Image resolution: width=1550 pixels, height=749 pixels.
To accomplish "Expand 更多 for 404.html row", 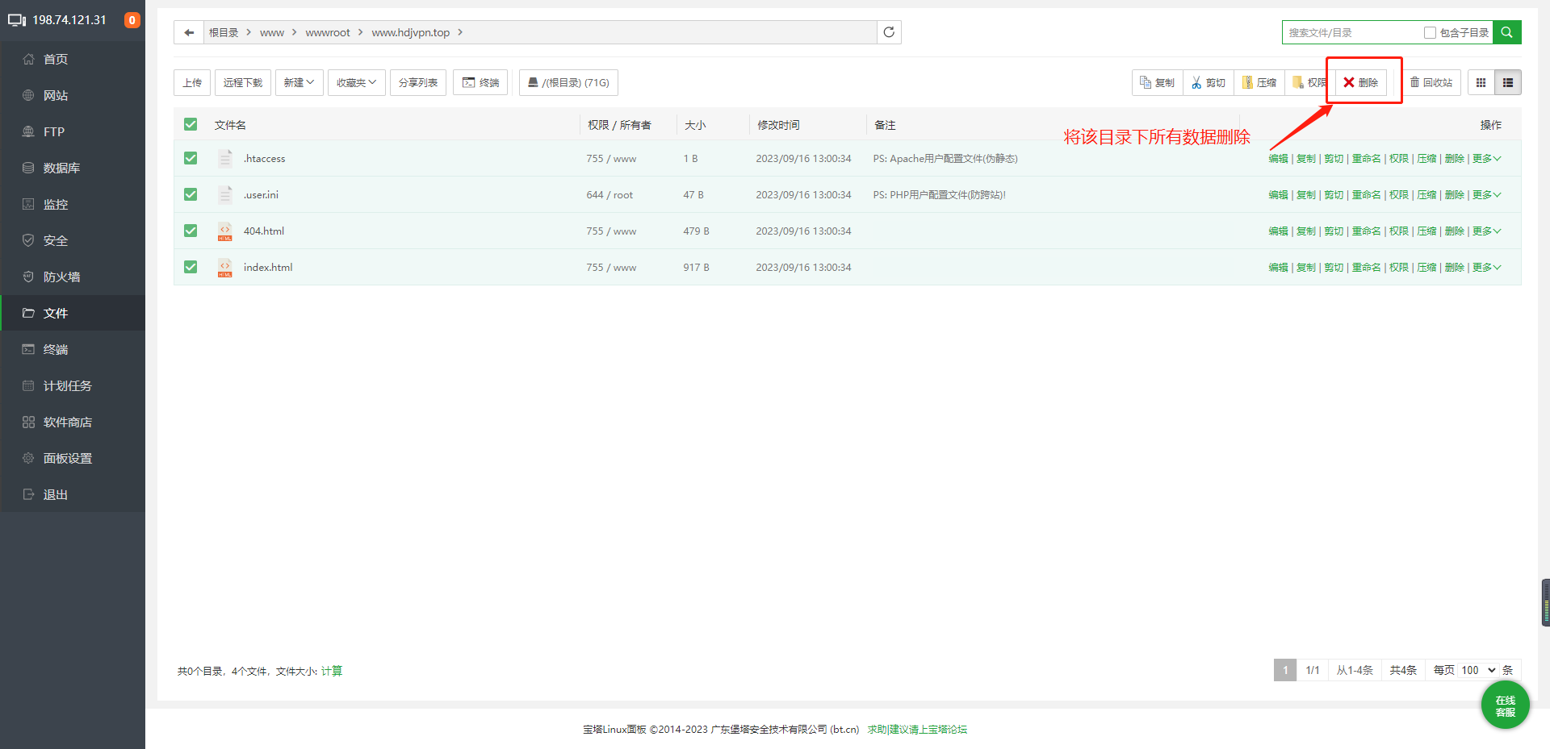I will [x=1486, y=231].
